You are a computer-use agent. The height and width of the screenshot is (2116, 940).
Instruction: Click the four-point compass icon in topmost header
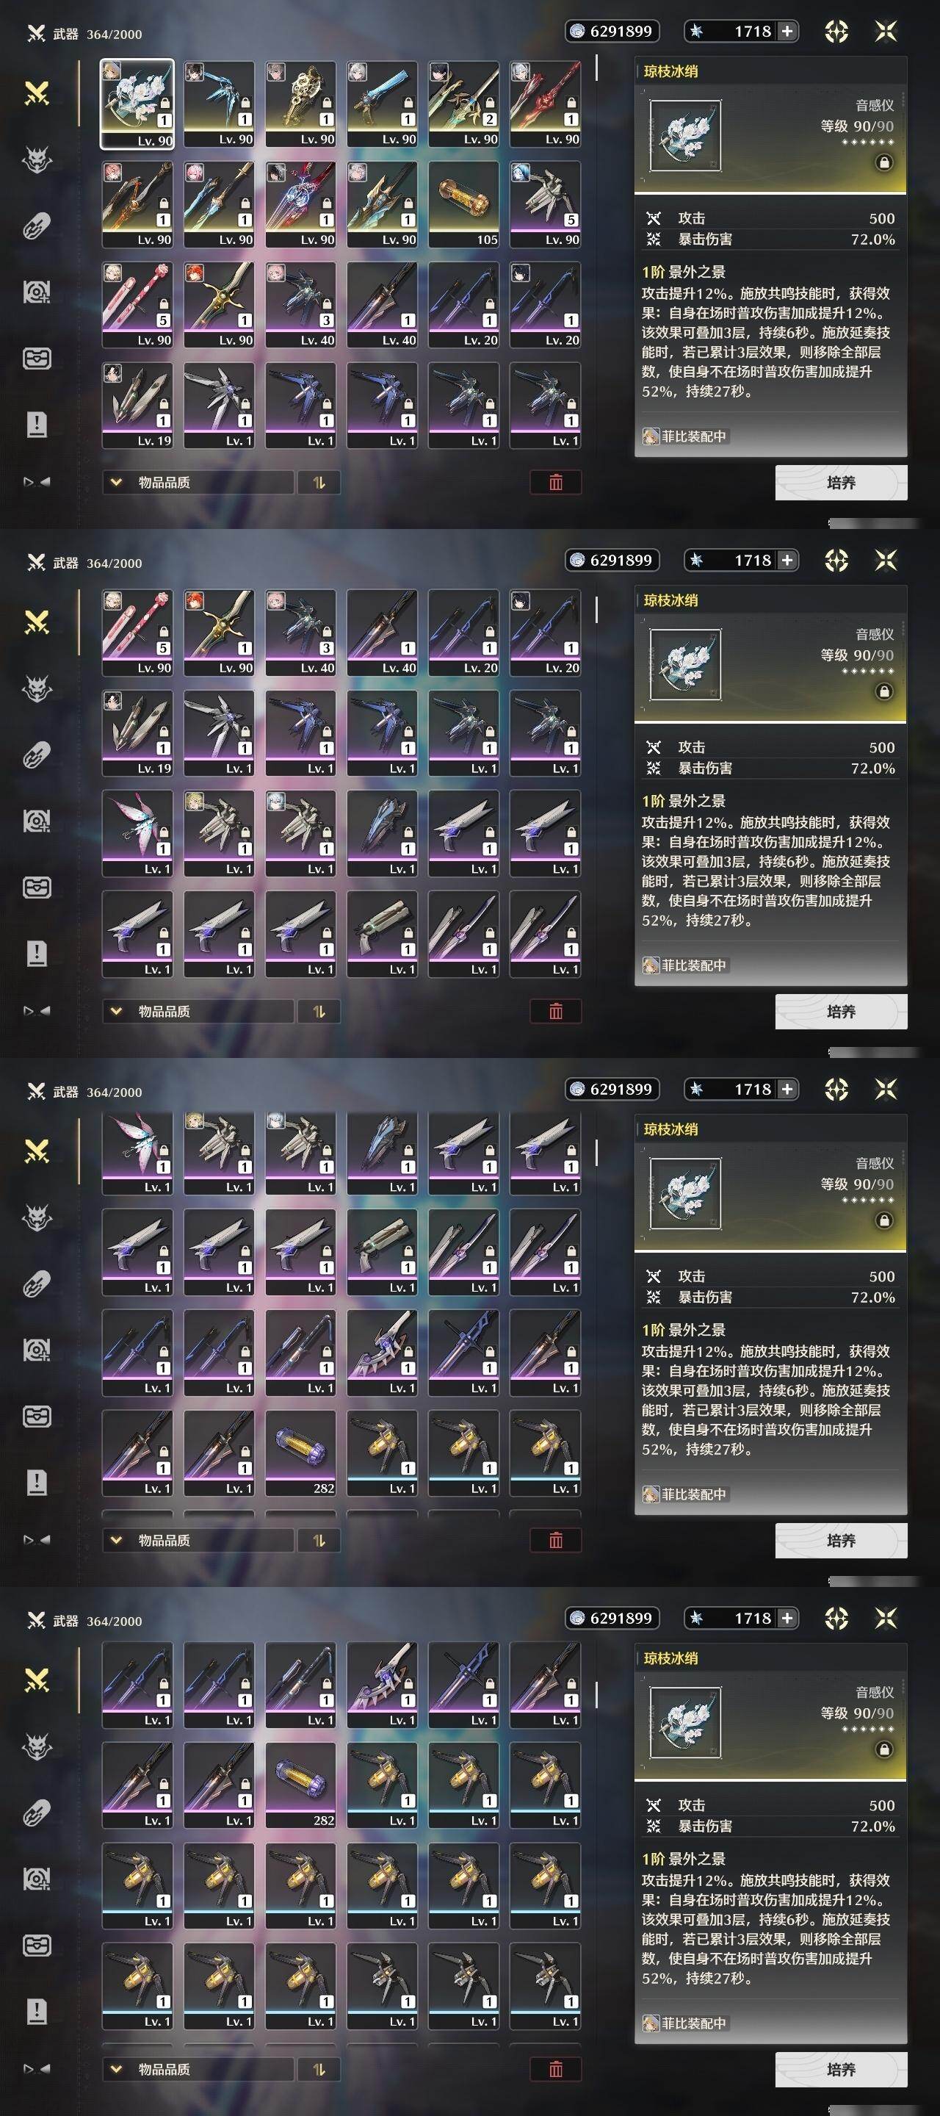pos(836,31)
